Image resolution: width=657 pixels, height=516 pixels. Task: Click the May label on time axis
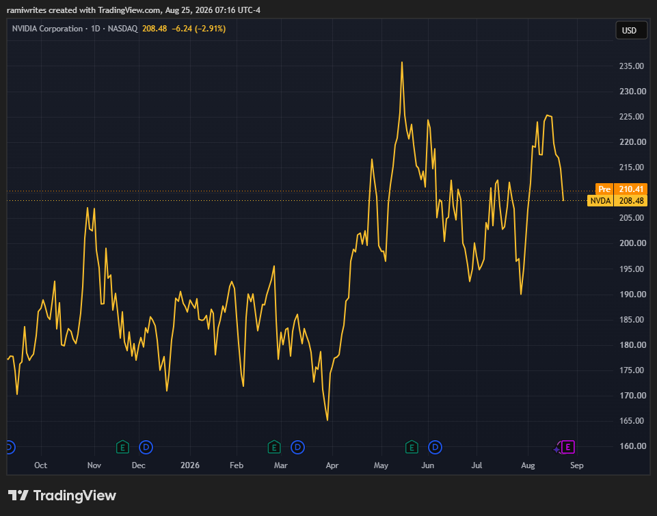(381, 465)
